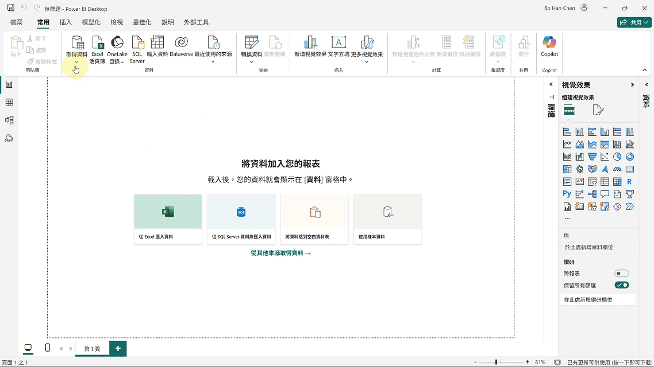Expand the 篩選 filters pane
The height and width of the screenshot is (367, 654).
[x=551, y=84]
